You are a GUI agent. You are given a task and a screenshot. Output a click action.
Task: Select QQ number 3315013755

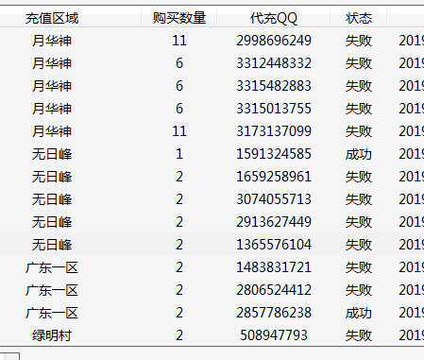coord(274,109)
